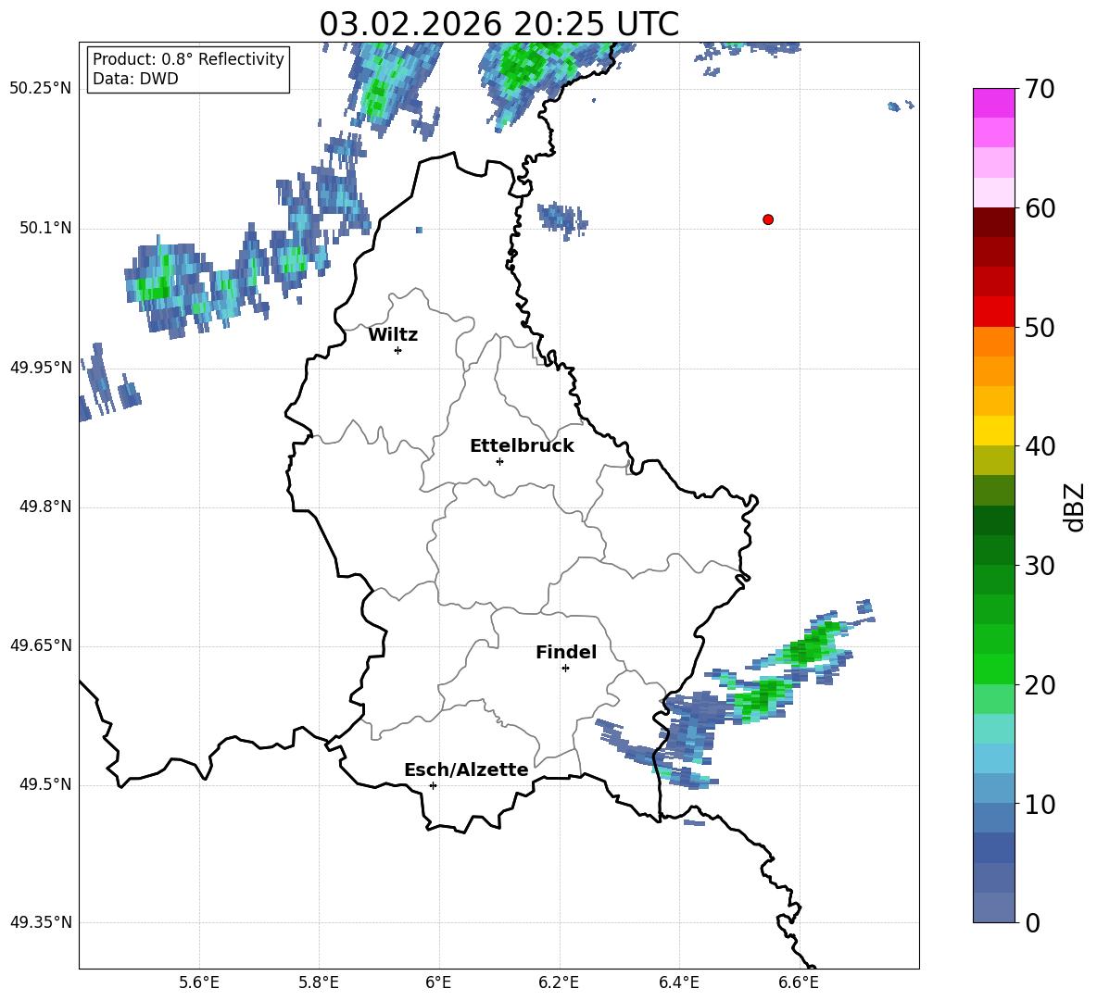This screenshot has width=1097, height=1001.
Task: Click the orange colorbar segment below 50
Action: [994, 342]
